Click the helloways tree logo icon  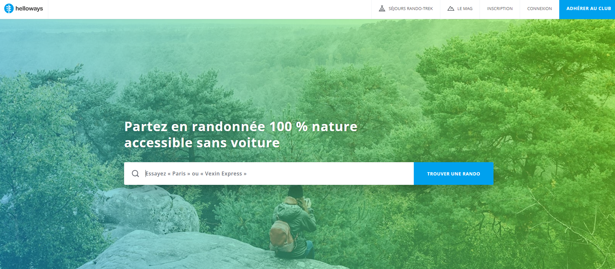(x=9, y=8)
